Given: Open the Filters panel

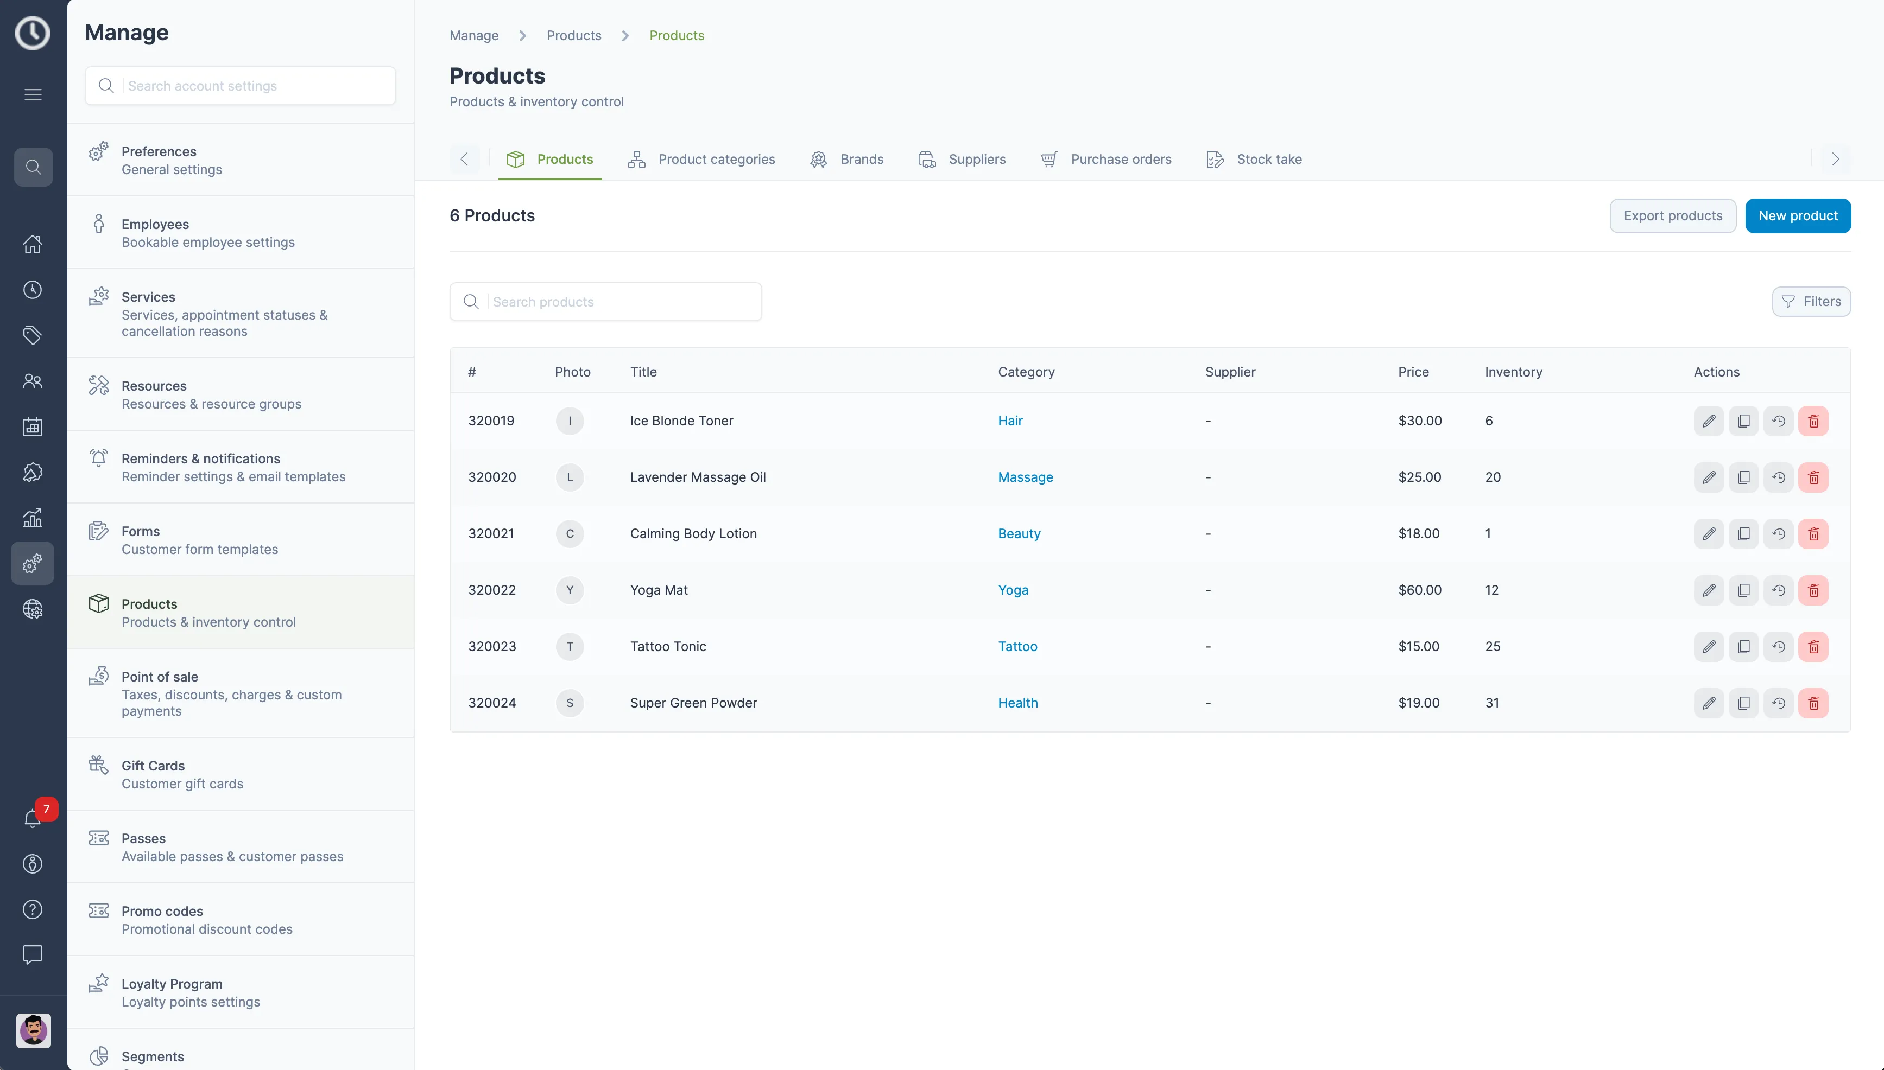Looking at the screenshot, I should (1812, 301).
